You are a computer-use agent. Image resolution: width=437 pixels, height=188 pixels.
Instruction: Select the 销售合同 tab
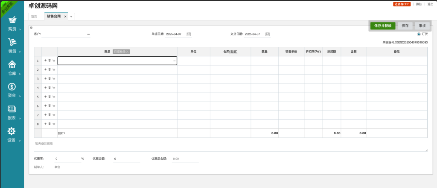[x=54, y=17]
